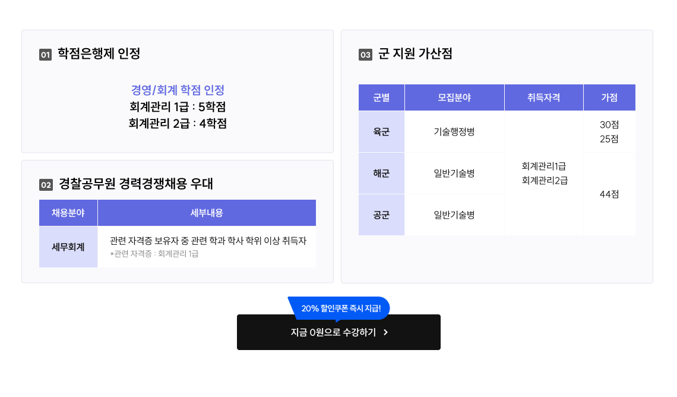Click the "군별" table header
This screenshot has width=677, height=397.
(381, 97)
